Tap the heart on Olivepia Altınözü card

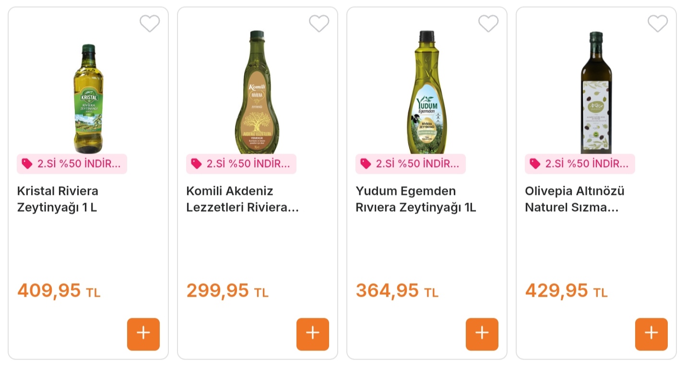658,23
